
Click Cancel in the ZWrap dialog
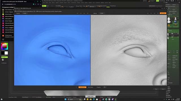(x=163, y=89)
